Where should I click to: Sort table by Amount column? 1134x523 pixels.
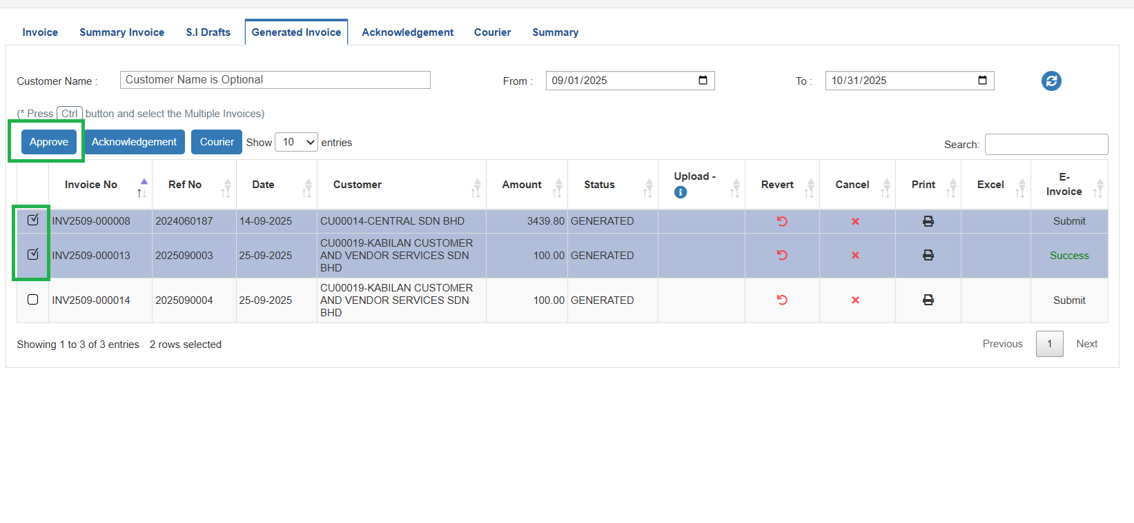[527, 185]
